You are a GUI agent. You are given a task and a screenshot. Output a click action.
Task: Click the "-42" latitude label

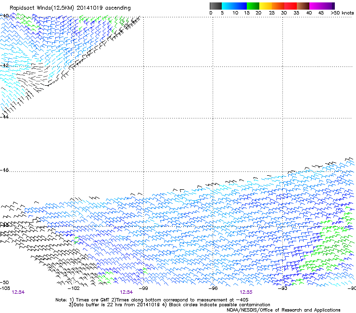[x=4, y=65]
